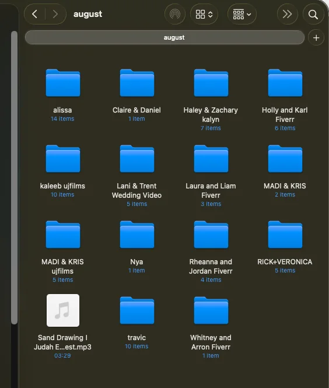Select the Haley & Zachary kalyn folder icon
Screen dimensions: 329x388
click(x=211, y=83)
